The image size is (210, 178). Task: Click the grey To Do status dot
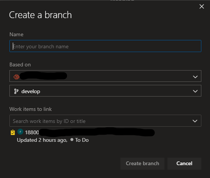pyautogui.click(x=72, y=140)
